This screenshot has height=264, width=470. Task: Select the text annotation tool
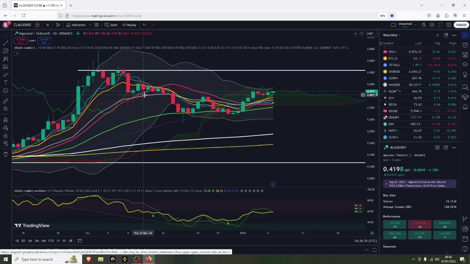point(6,82)
